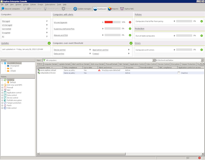Collapse the Updating policy node
The height and width of the screenshot is (160, 205).
(x=2, y=80)
